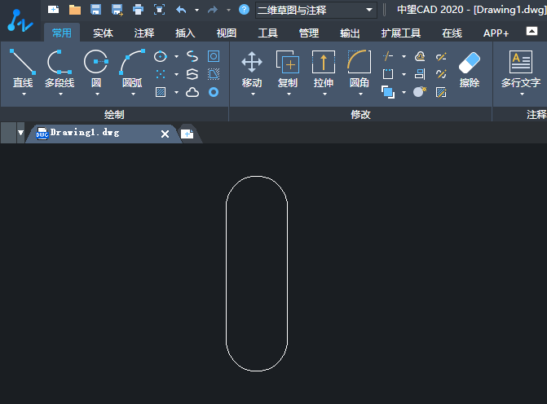The width and height of the screenshot is (547, 404).
Task: Print the drawing with the printer icon
Action: click(138, 10)
